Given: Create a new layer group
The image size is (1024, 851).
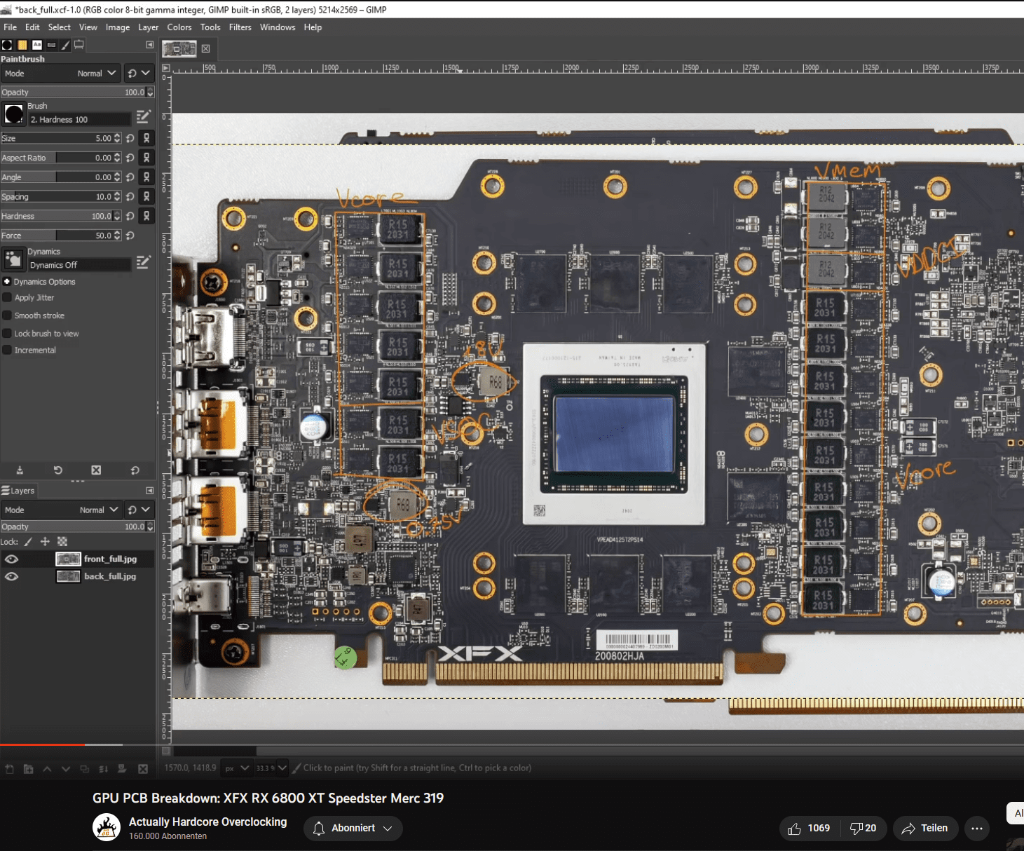Looking at the screenshot, I should point(29,769).
